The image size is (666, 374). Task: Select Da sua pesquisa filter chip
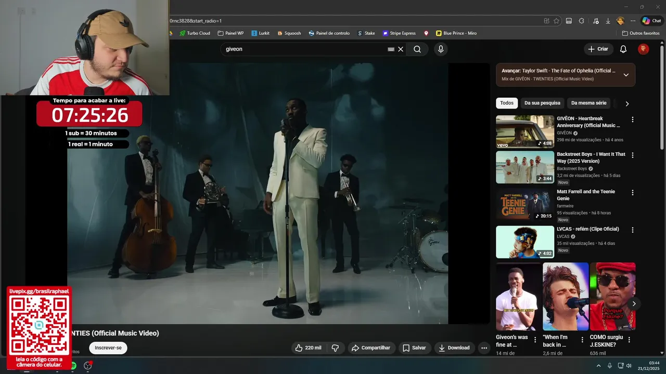pyautogui.click(x=542, y=103)
